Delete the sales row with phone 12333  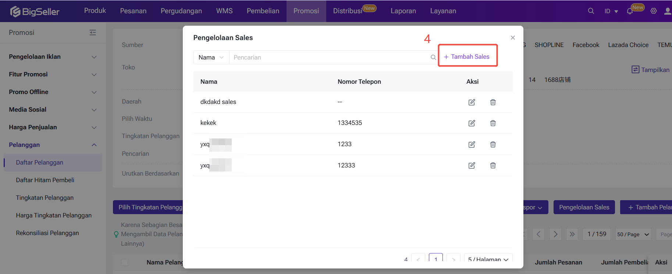(x=493, y=165)
